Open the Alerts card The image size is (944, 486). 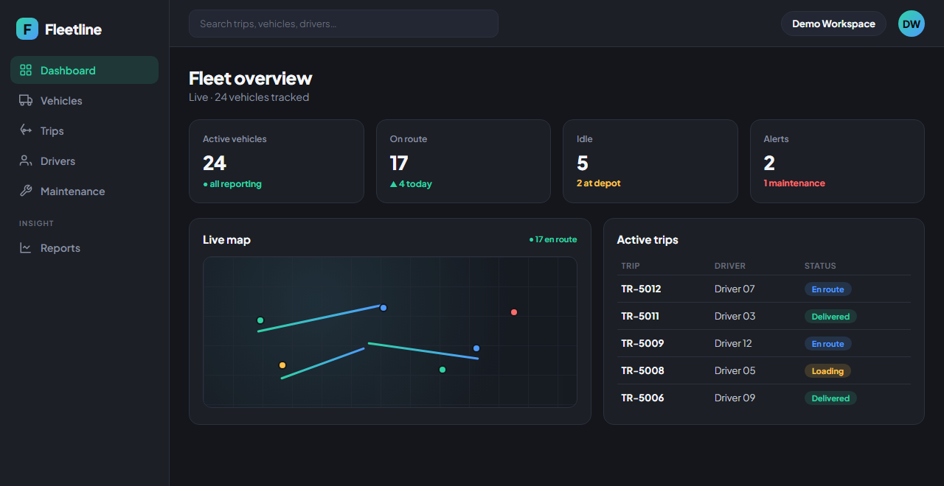click(837, 161)
